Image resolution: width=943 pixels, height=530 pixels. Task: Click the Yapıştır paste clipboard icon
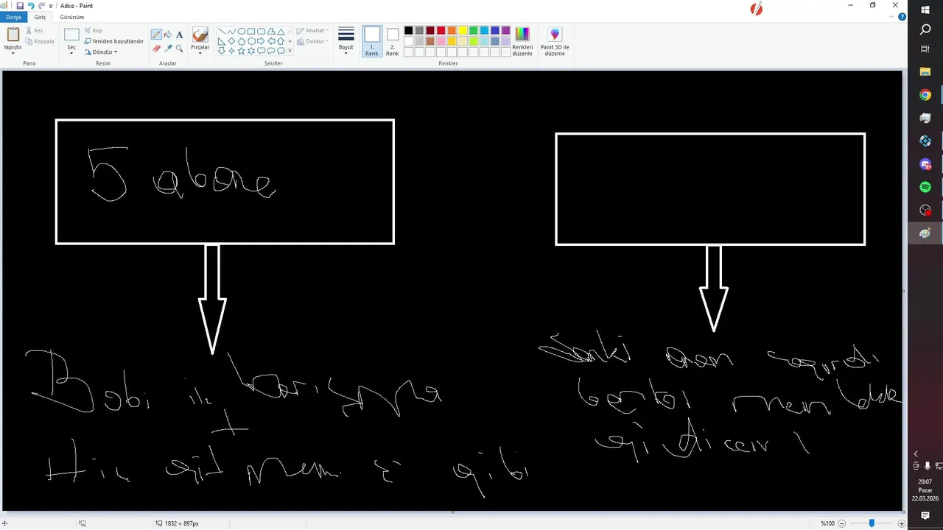click(13, 35)
